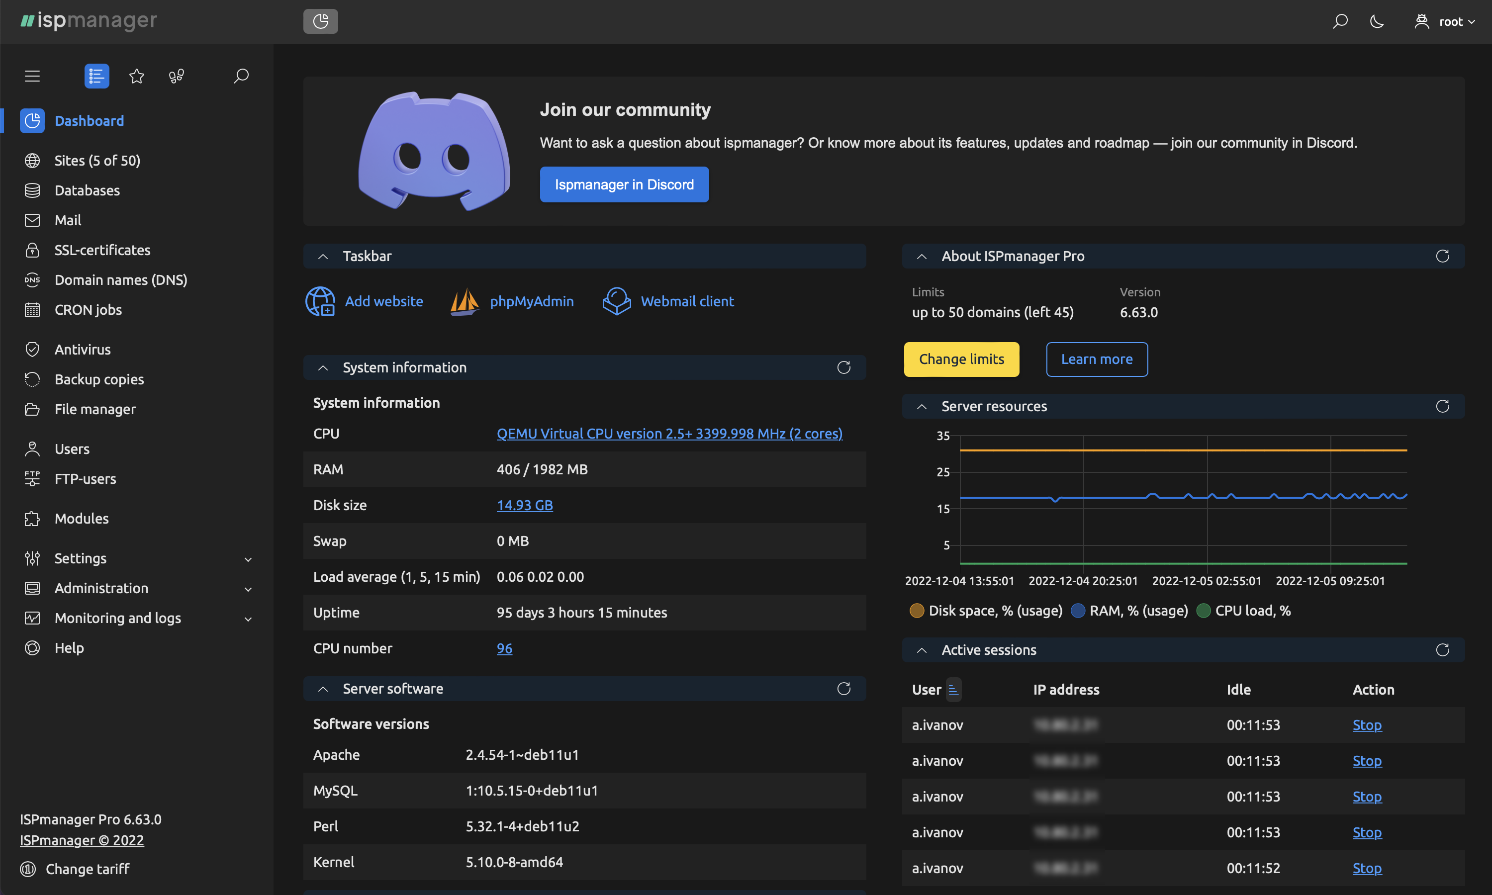
Task: Refresh the About ISPmanager Pro panel
Action: point(1443,256)
